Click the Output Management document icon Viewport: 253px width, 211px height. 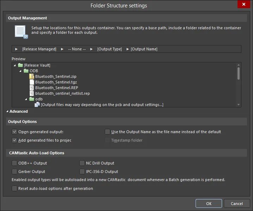tap(21, 32)
